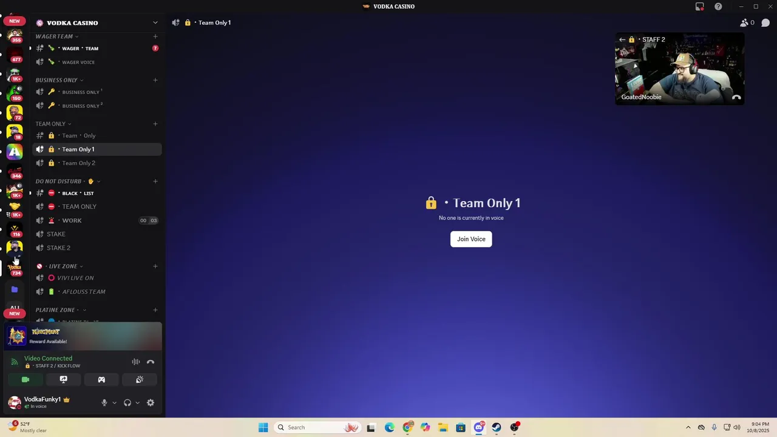
Task: Select the BUSINESS ONLY 1 voice channel
Action: pyautogui.click(x=97, y=92)
